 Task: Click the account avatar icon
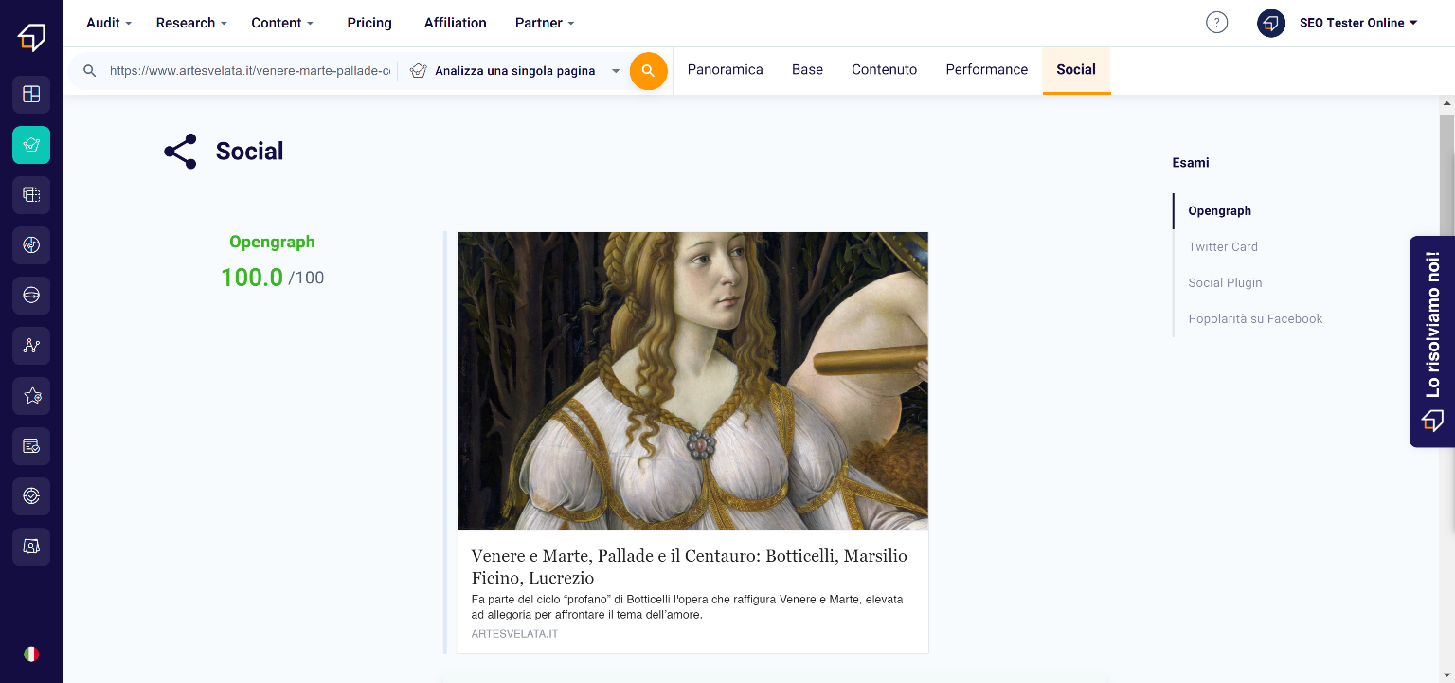click(x=1271, y=23)
